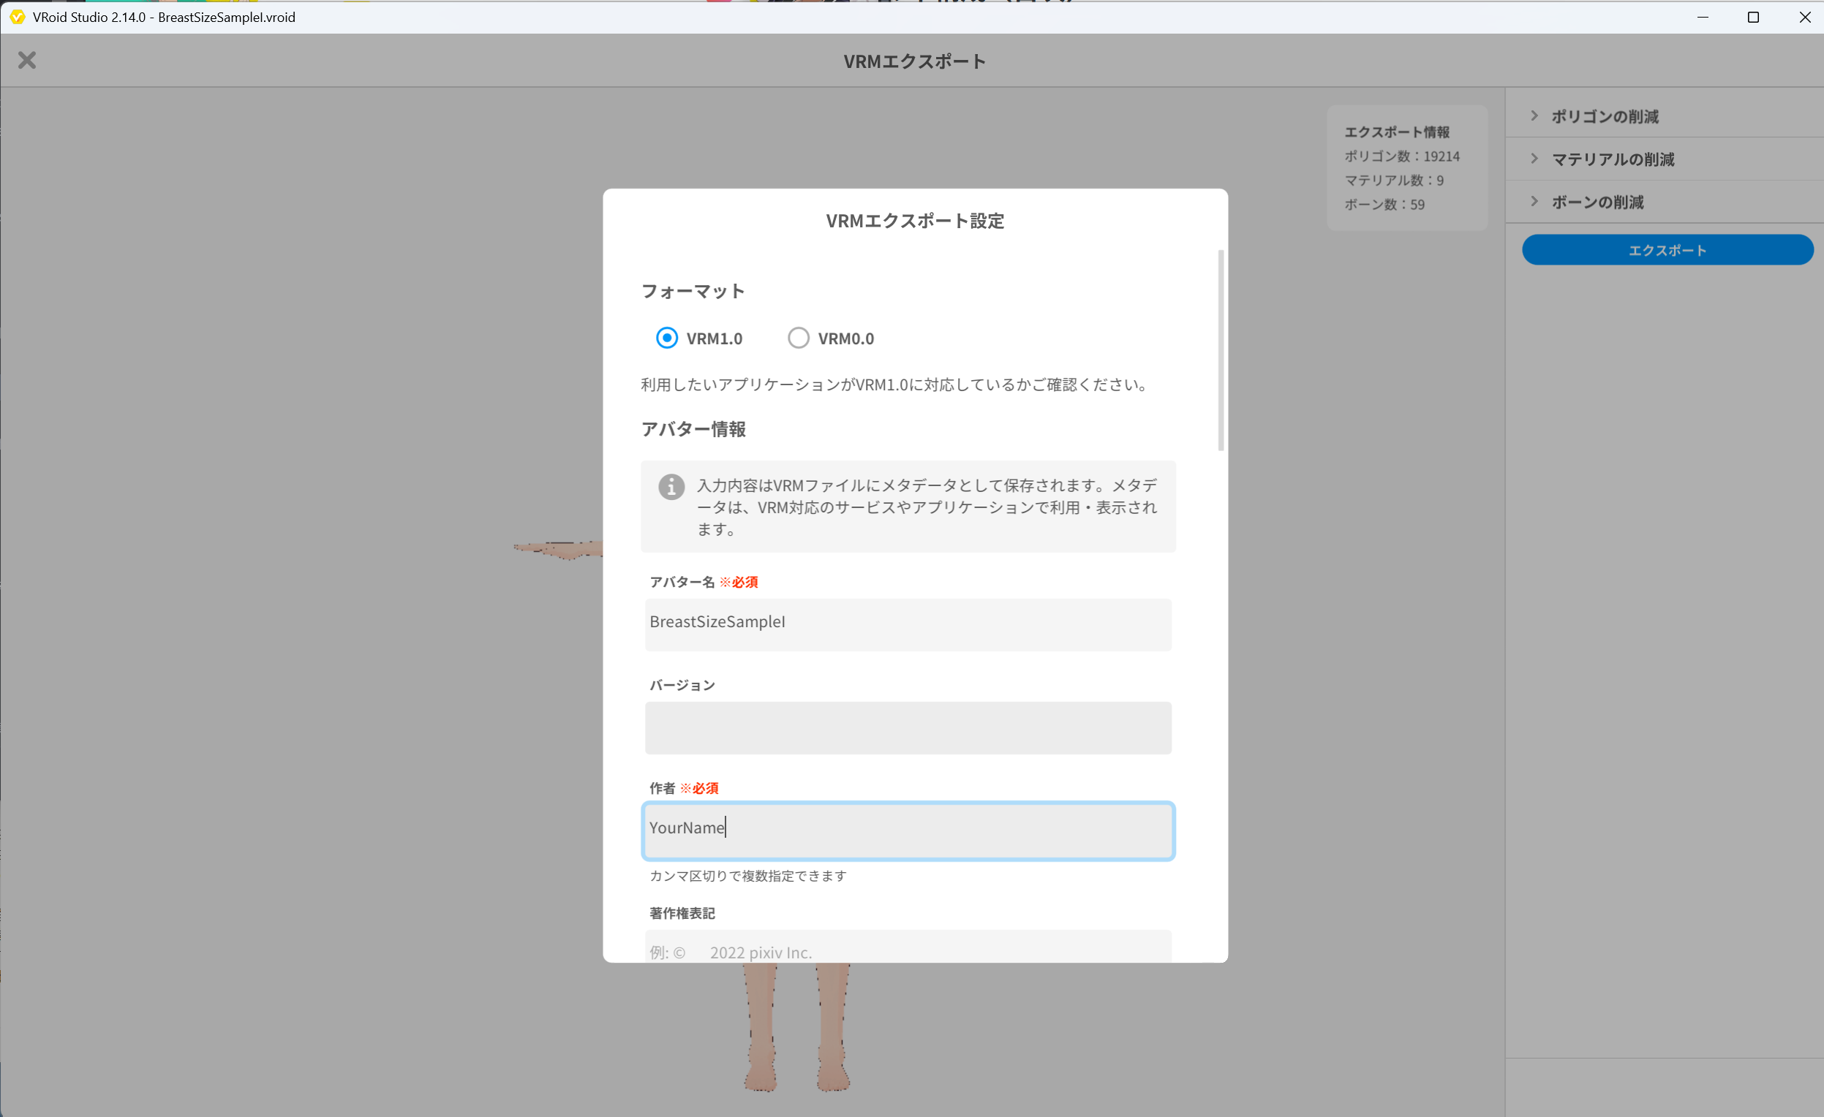Click the dialog's vertical scrollbar

point(1221,350)
